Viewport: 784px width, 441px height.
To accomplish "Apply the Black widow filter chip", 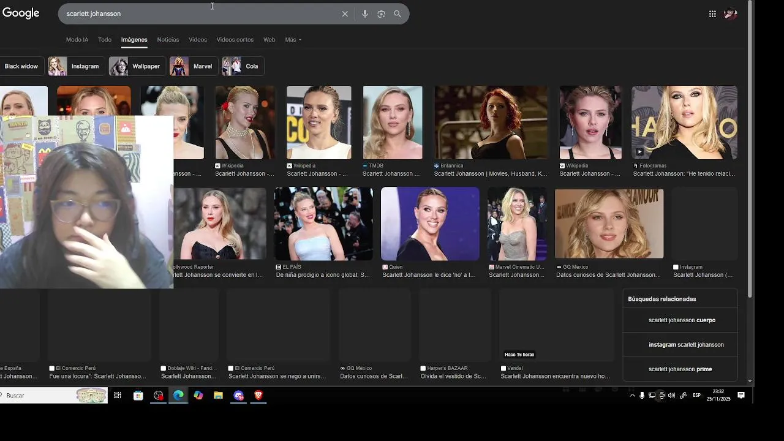I will (21, 66).
